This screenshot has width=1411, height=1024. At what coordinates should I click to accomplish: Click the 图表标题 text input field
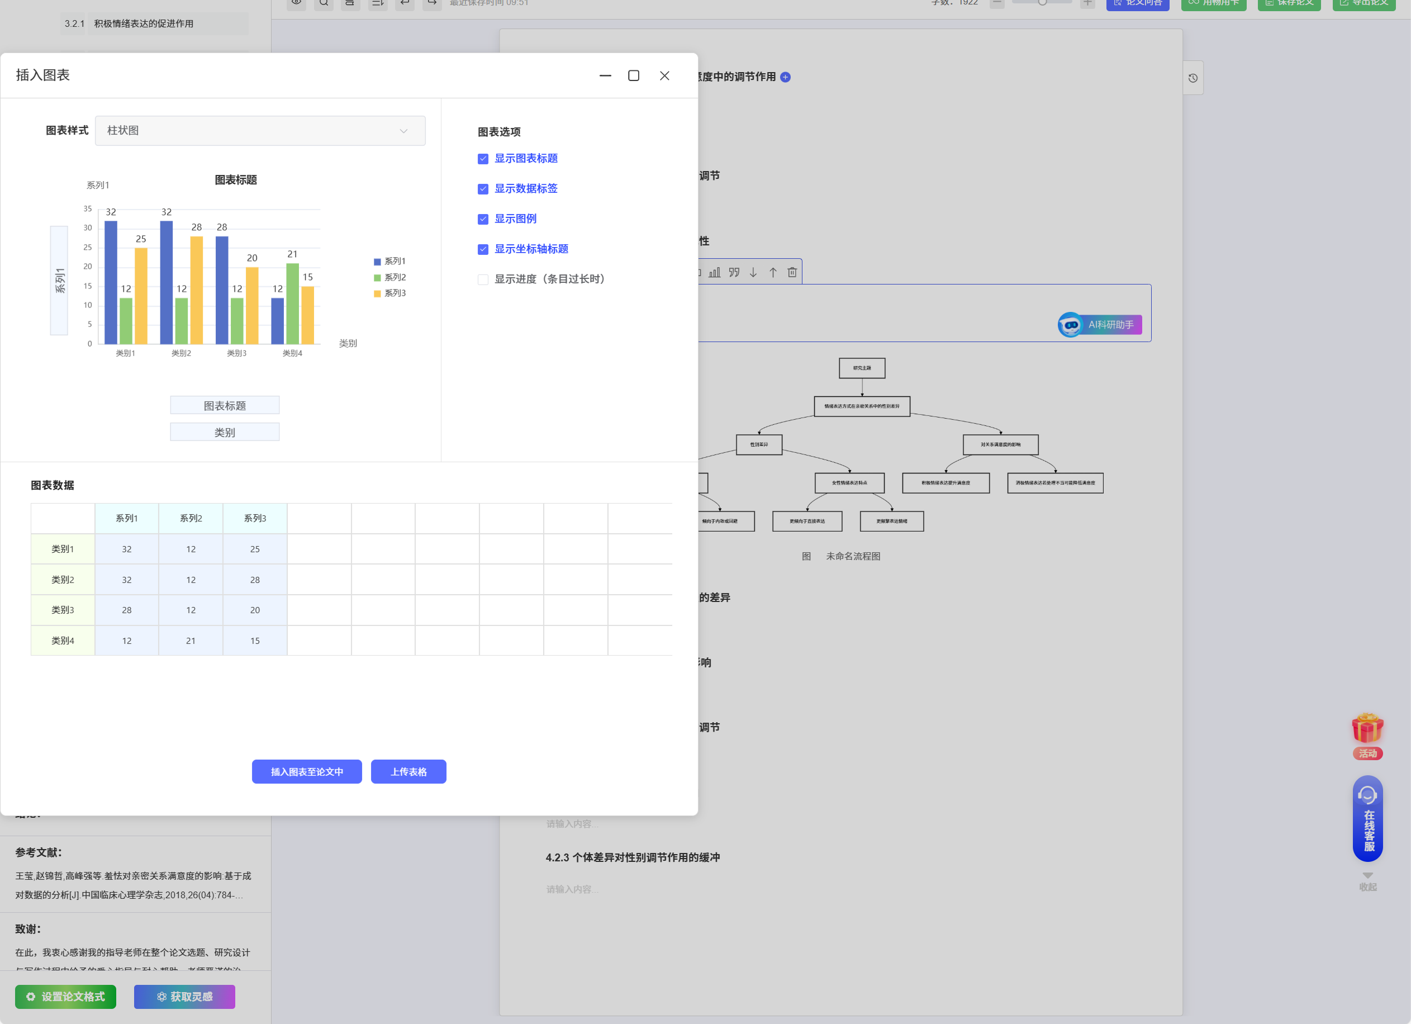(225, 406)
